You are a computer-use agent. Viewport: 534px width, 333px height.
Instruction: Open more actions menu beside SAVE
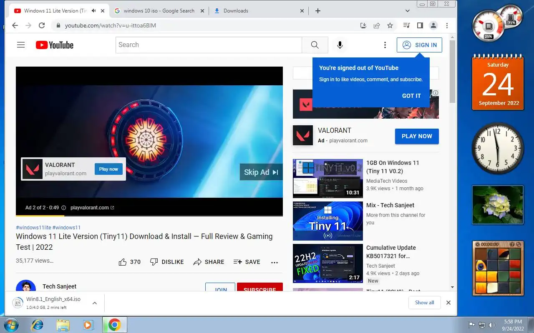click(275, 262)
